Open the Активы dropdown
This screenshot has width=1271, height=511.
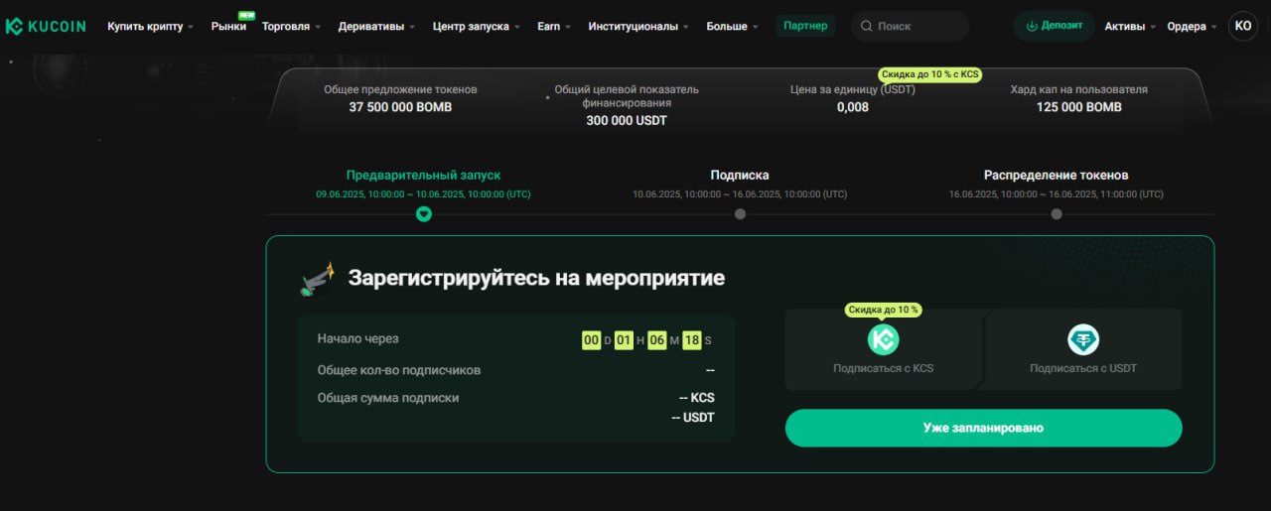click(1130, 27)
